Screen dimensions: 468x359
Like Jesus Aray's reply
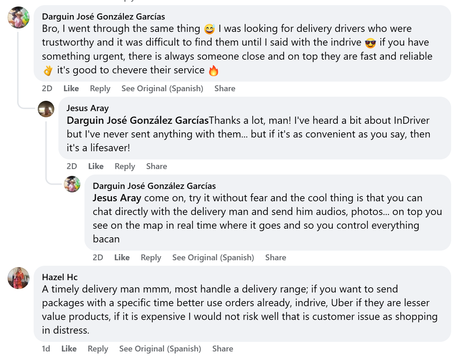(x=96, y=166)
